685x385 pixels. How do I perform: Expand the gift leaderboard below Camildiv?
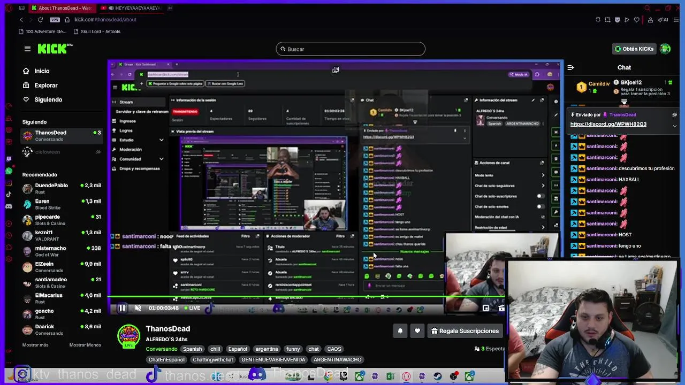pyautogui.click(x=624, y=102)
